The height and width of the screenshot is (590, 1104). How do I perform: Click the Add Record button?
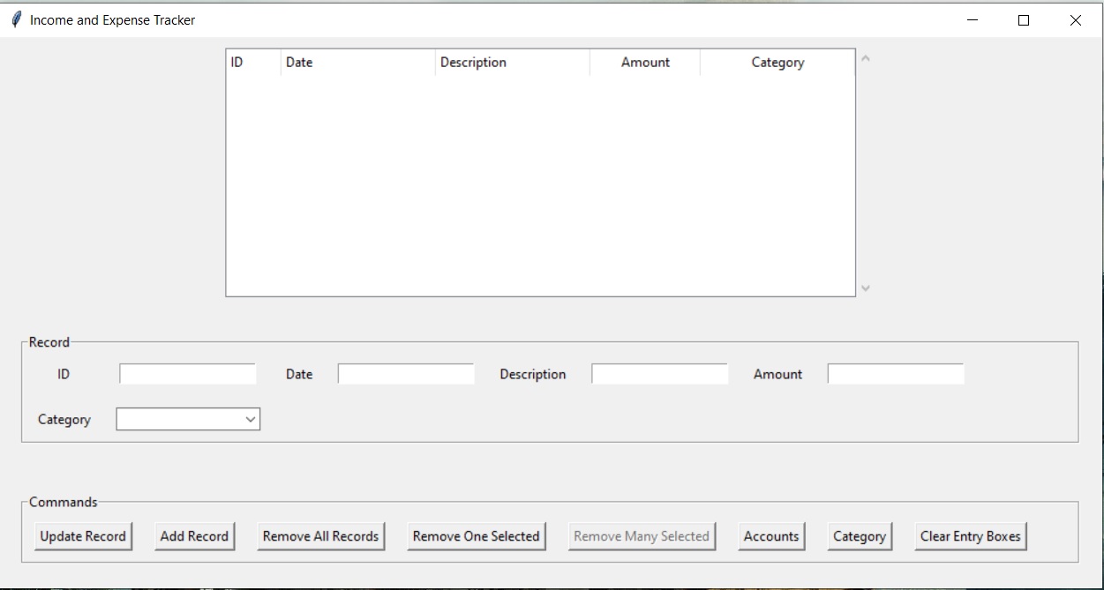194,536
